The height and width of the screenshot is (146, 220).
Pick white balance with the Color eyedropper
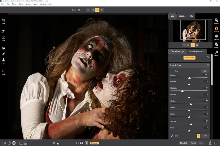(172, 136)
